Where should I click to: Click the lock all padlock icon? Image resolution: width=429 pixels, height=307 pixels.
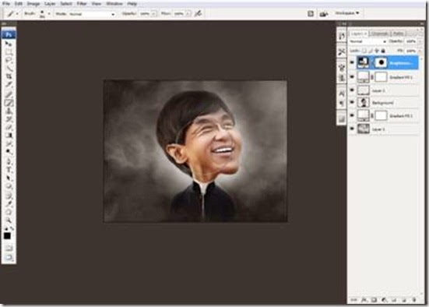click(x=383, y=51)
